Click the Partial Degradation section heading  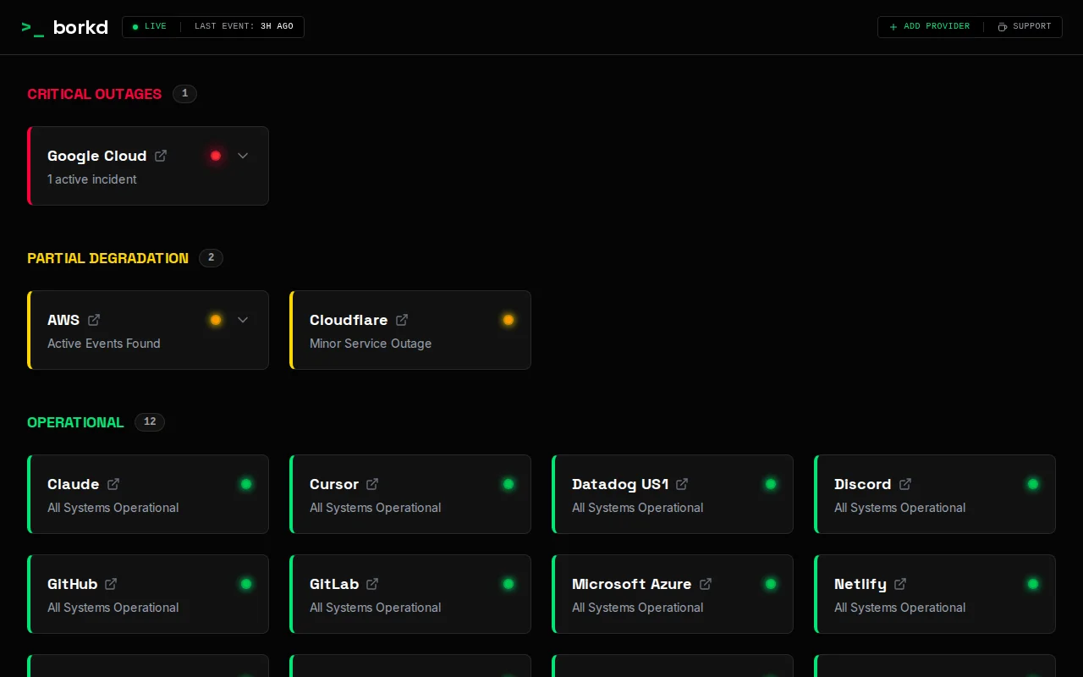click(x=108, y=258)
